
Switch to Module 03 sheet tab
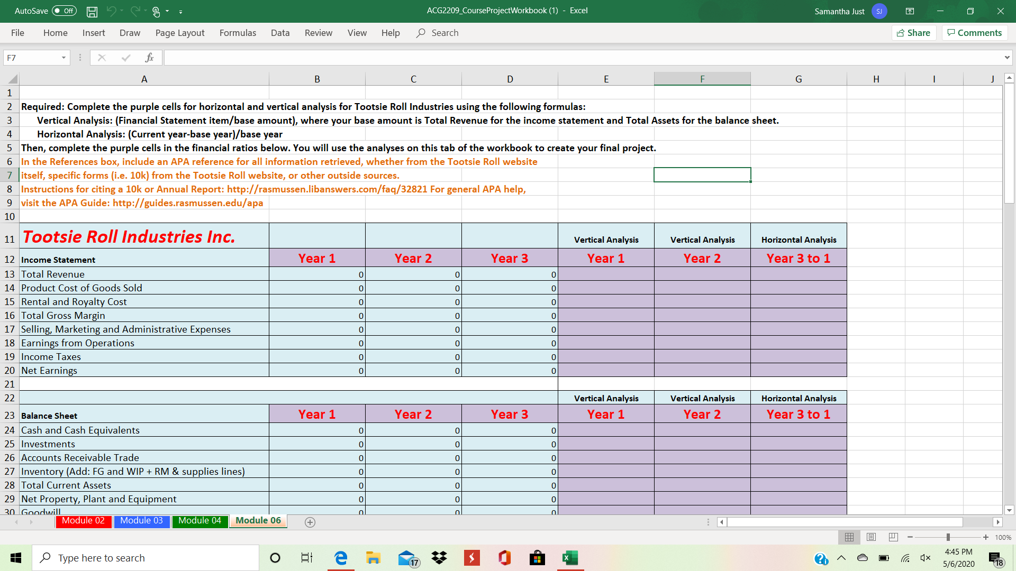tap(141, 521)
